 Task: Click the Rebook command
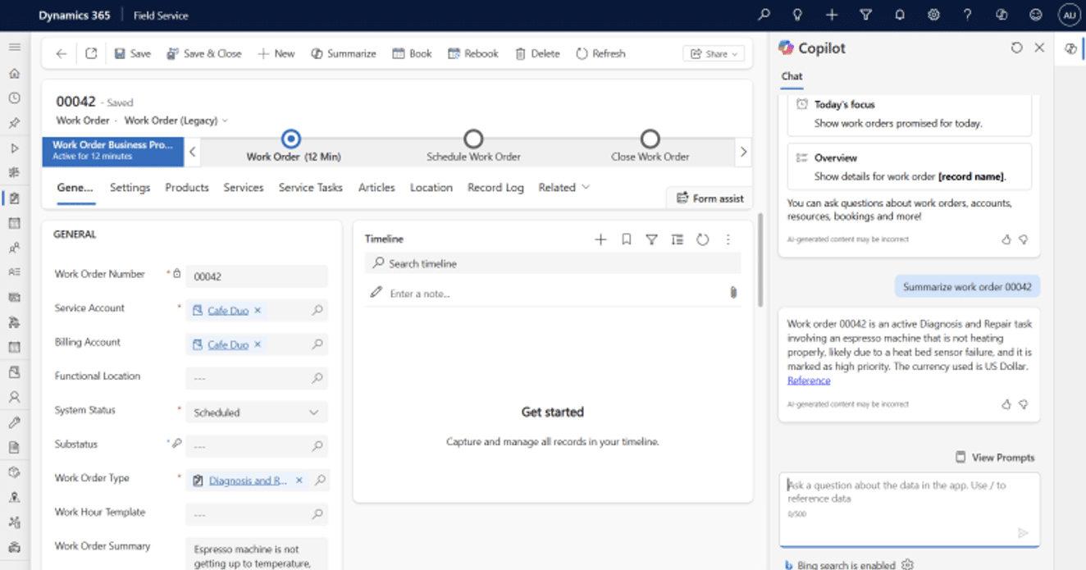[473, 53]
